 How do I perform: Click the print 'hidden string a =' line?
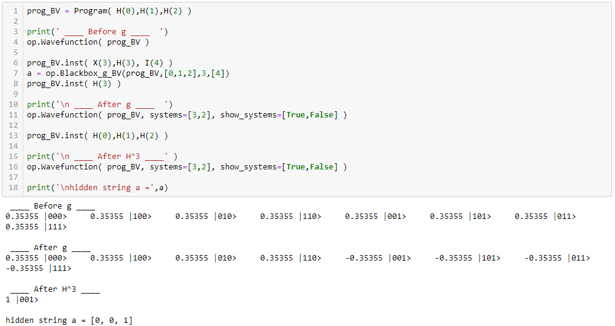click(97, 188)
